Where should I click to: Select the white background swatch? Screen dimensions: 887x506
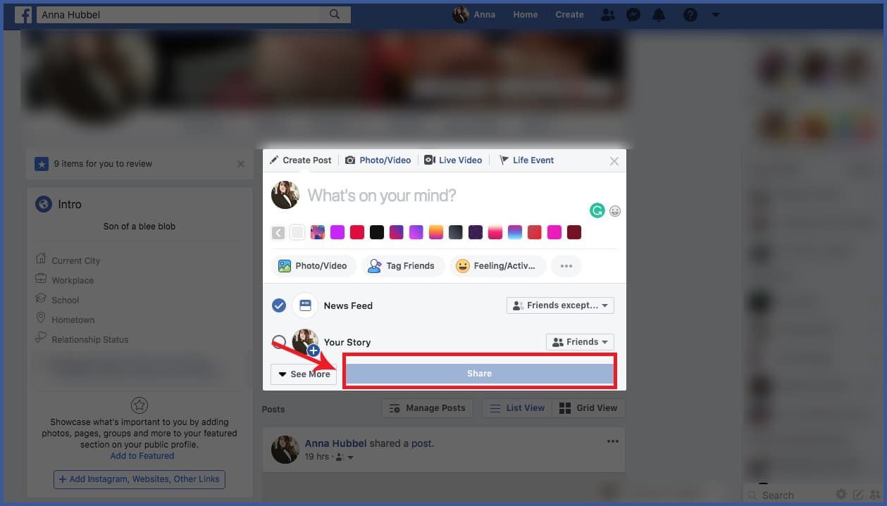click(298, 232)
